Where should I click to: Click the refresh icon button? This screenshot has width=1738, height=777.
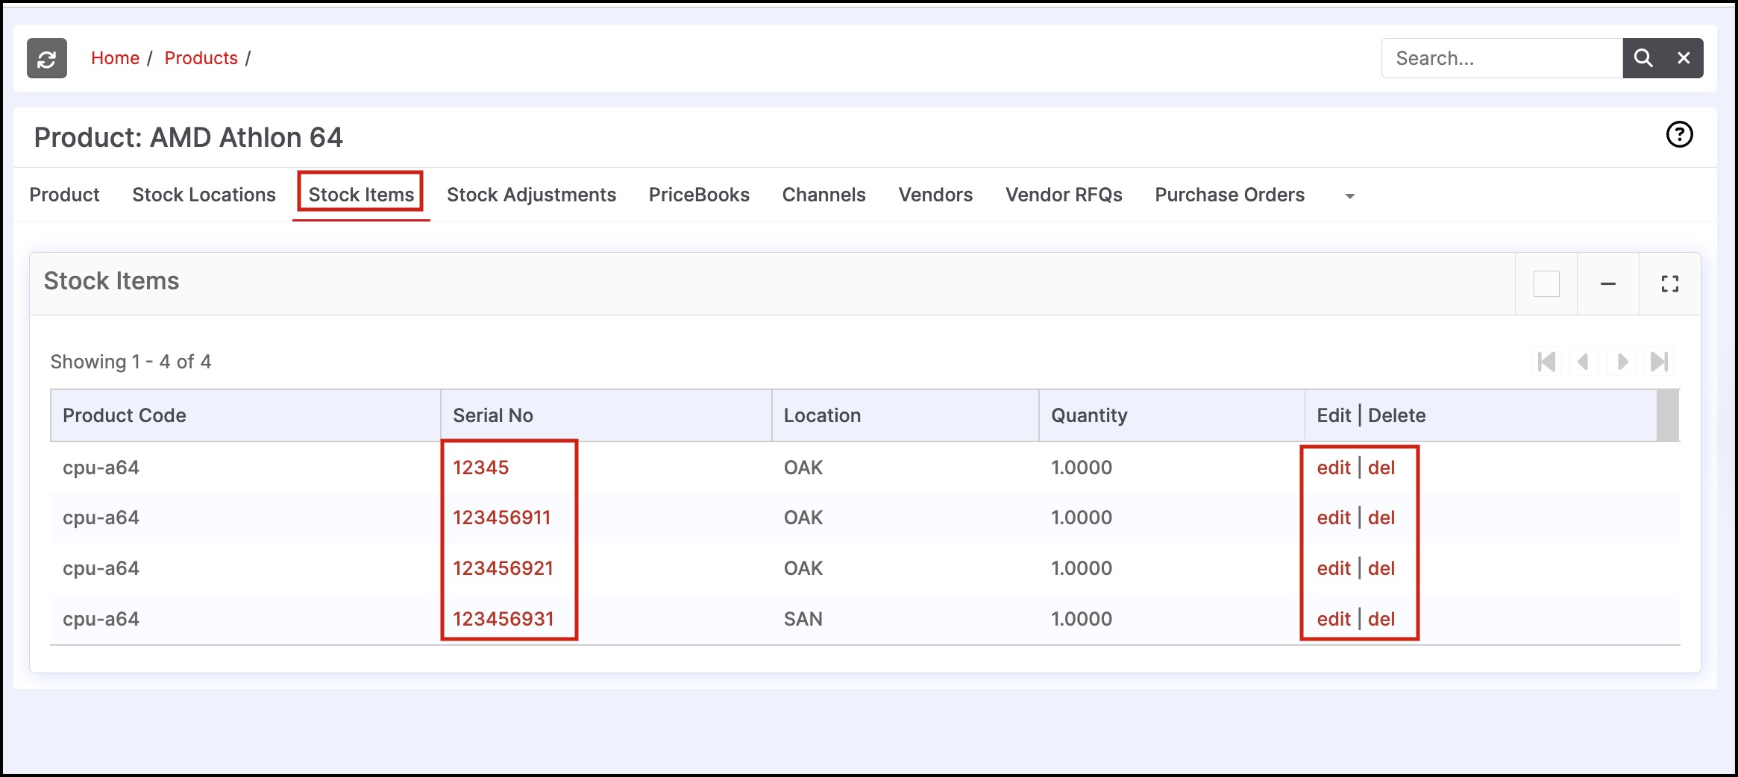[47, 58]
